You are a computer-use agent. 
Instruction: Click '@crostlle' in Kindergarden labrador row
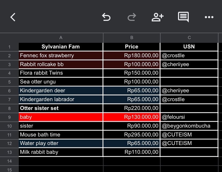point(189,100)
